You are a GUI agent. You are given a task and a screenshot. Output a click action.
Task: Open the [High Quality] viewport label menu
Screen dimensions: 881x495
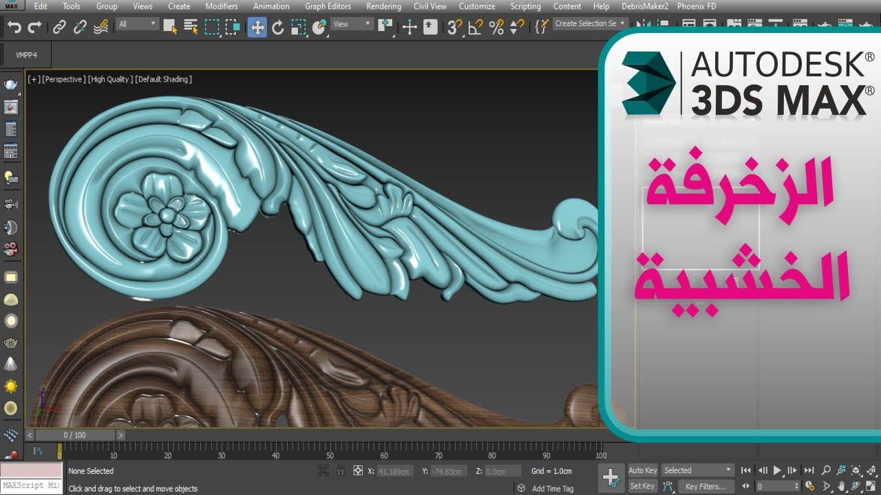111,80
